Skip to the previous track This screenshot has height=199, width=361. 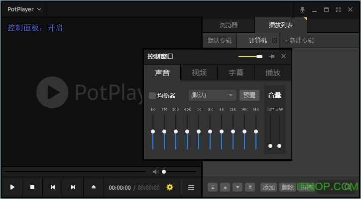53,187
